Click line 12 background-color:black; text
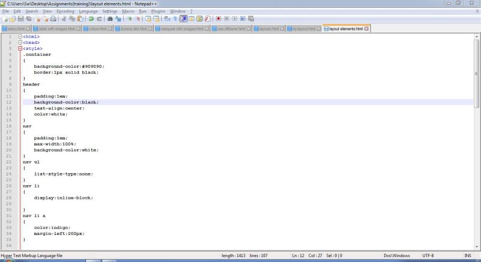Viewport: 481px width, 262px height. (x=66, y=102)
